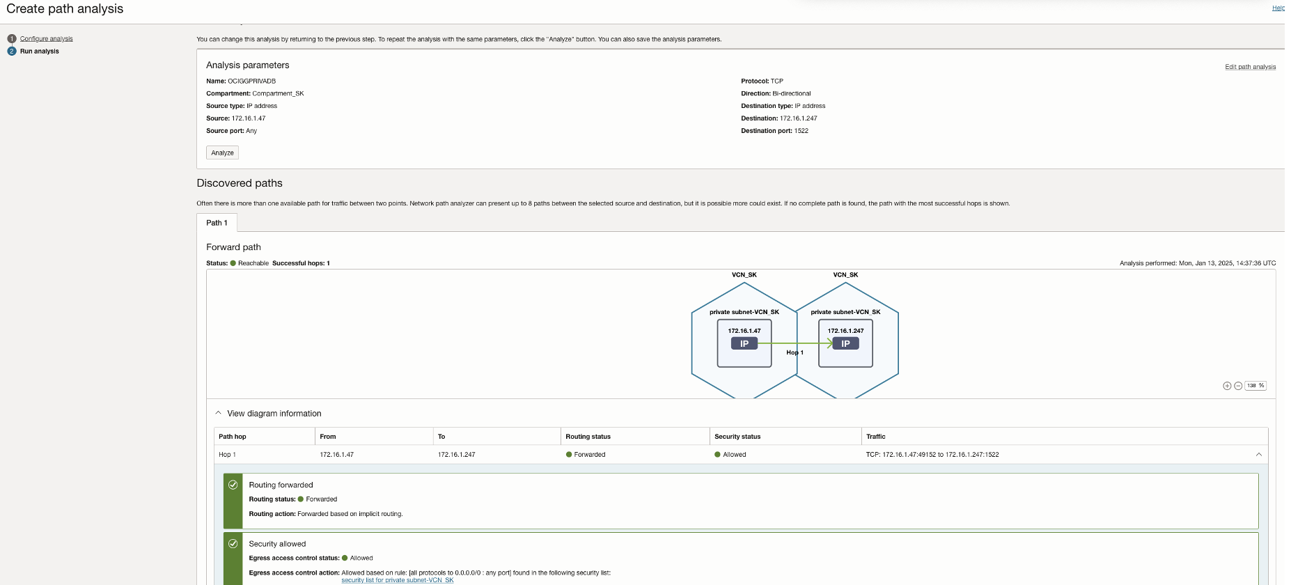This screenshot has width=1291, height=585.
Task: Open security list for private subnet-VCN_SK
Action: click(x=398, y=580)
